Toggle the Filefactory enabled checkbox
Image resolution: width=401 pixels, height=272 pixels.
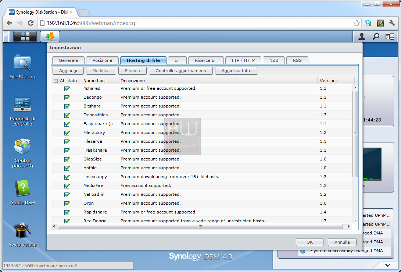click(67, 133)
